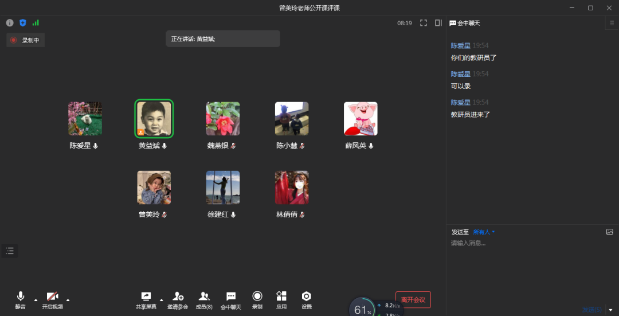This screenshot has width=619, height=316.
Task: Click sender name 陈爱星 on first message
Action: 461,46
